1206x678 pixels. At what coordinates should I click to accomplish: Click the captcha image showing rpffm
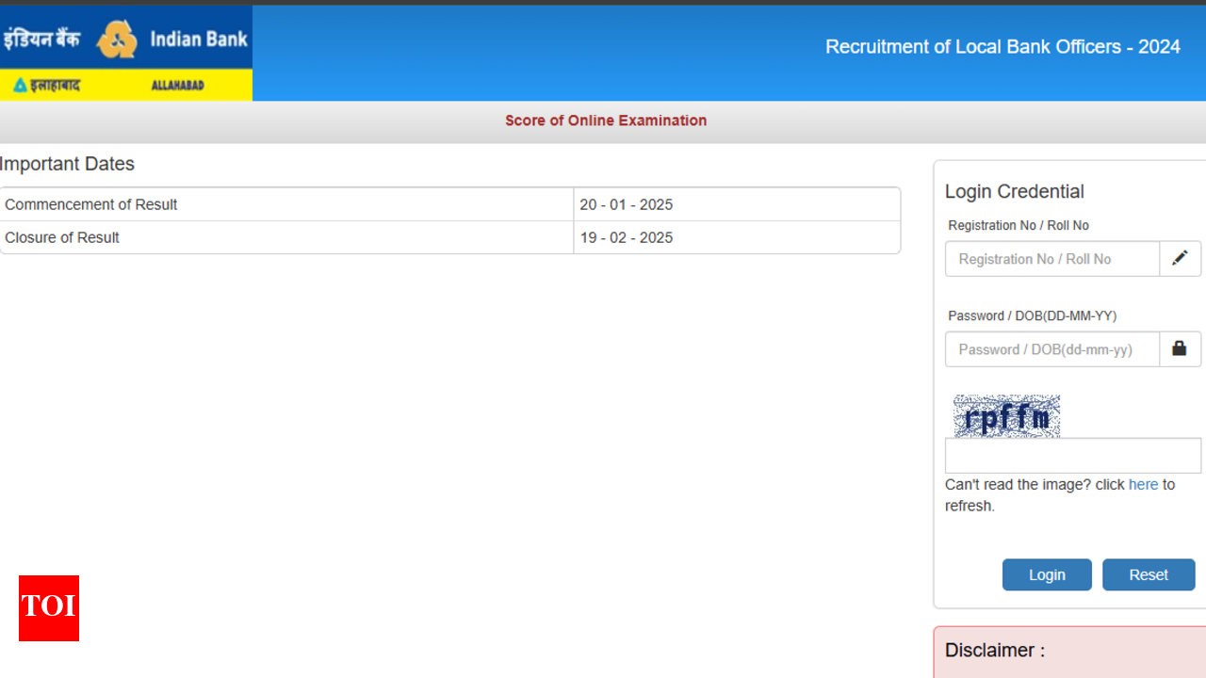click(x=1006, y=416)
